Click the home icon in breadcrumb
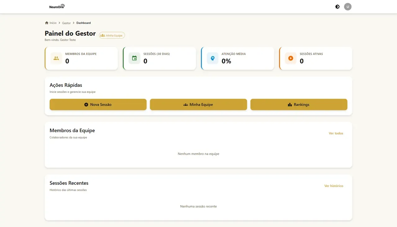 tap(47, 23)
